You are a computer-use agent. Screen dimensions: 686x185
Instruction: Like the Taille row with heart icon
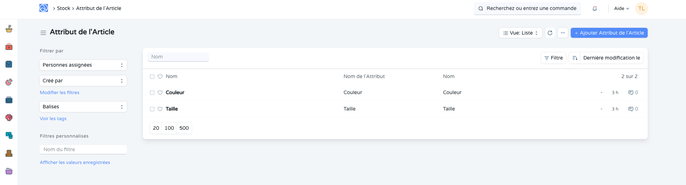tap(160, 109)
